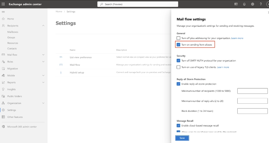Viewport: 269px width, 143px height.
Task: Click the Insights lightbulb icon
Action: (x=3, y=89)
